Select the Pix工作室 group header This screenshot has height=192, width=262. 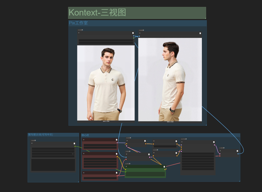(x=137, y=23)
